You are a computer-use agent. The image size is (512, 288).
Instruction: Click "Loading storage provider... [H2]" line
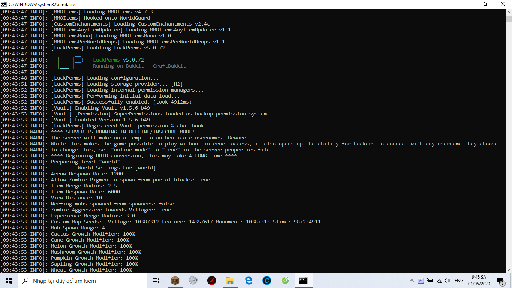point(91,84)
